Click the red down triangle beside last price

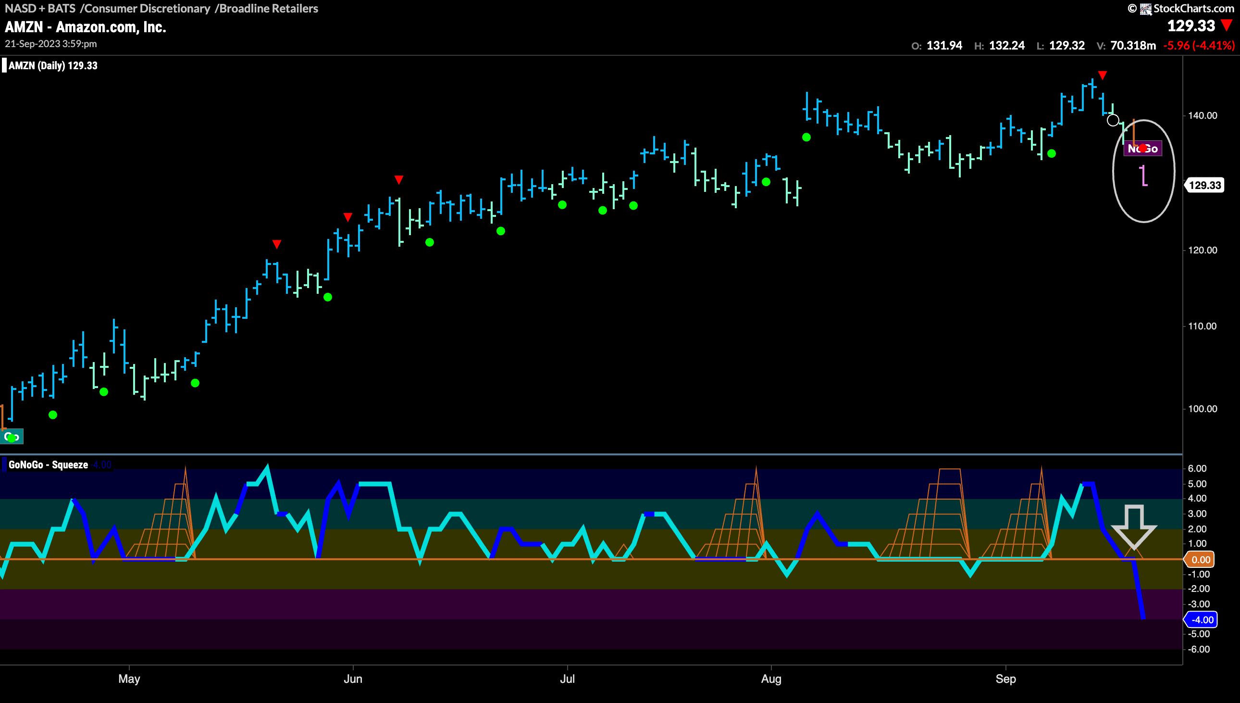tap(1227, 25)
